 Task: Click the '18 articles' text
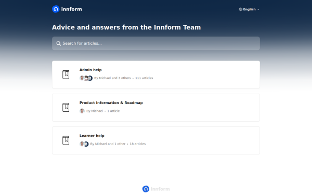[138, 144]
